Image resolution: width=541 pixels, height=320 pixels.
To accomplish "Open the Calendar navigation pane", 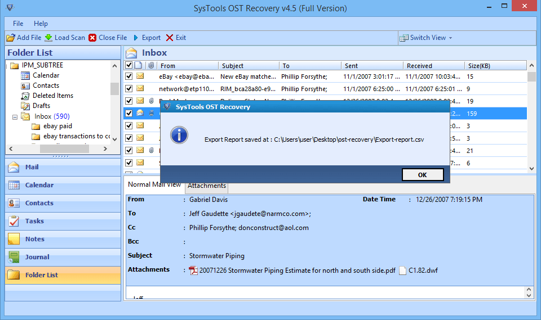I will [x=63, y=185].
